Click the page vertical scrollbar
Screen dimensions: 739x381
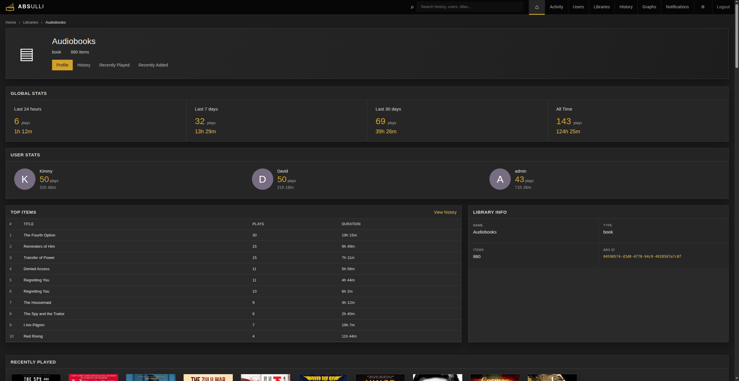(x=737, y=35)
